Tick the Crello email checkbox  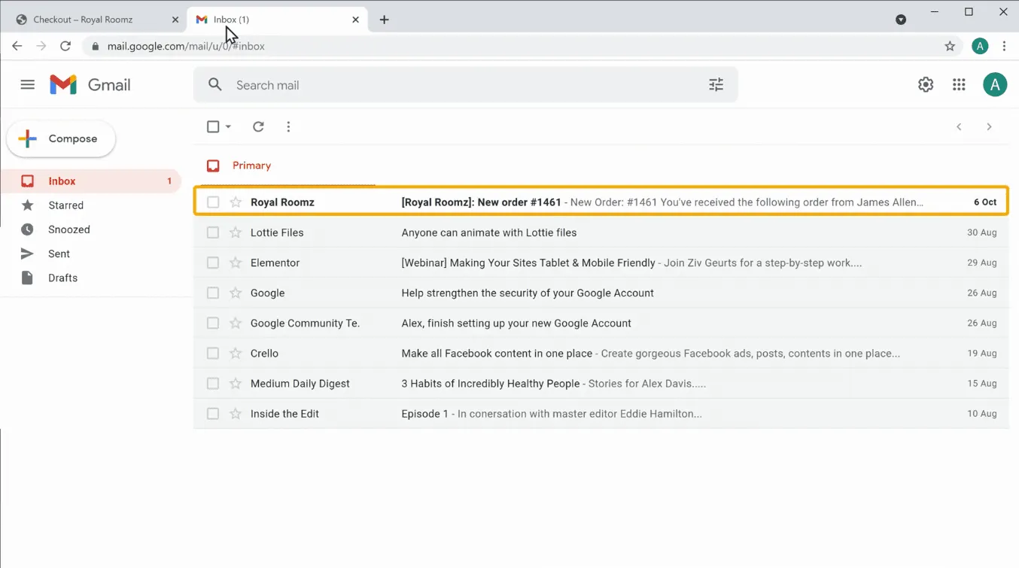(213, 354)
